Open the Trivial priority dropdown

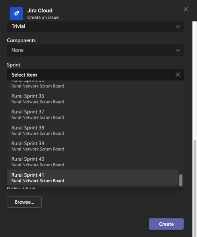[95, 26]
